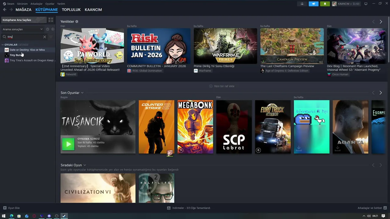The image size is (390, 219).
Task: Open the blue announcements megaphone button
Action: click(x=314, y=4)
